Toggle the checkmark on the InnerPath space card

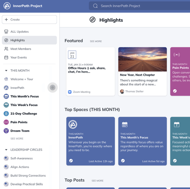coord(71,161)
